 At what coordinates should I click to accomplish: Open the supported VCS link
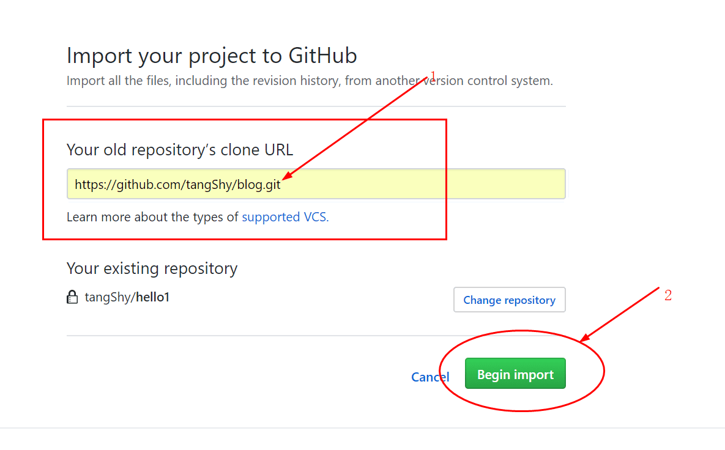[x=285, y=217]
